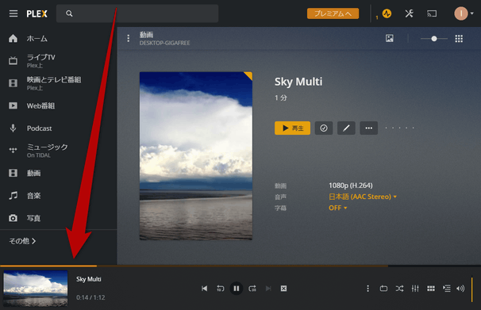The width and height of the screenshot is (481, 310).
Task: Click the cast to device icon
Action: coord(432,13)
